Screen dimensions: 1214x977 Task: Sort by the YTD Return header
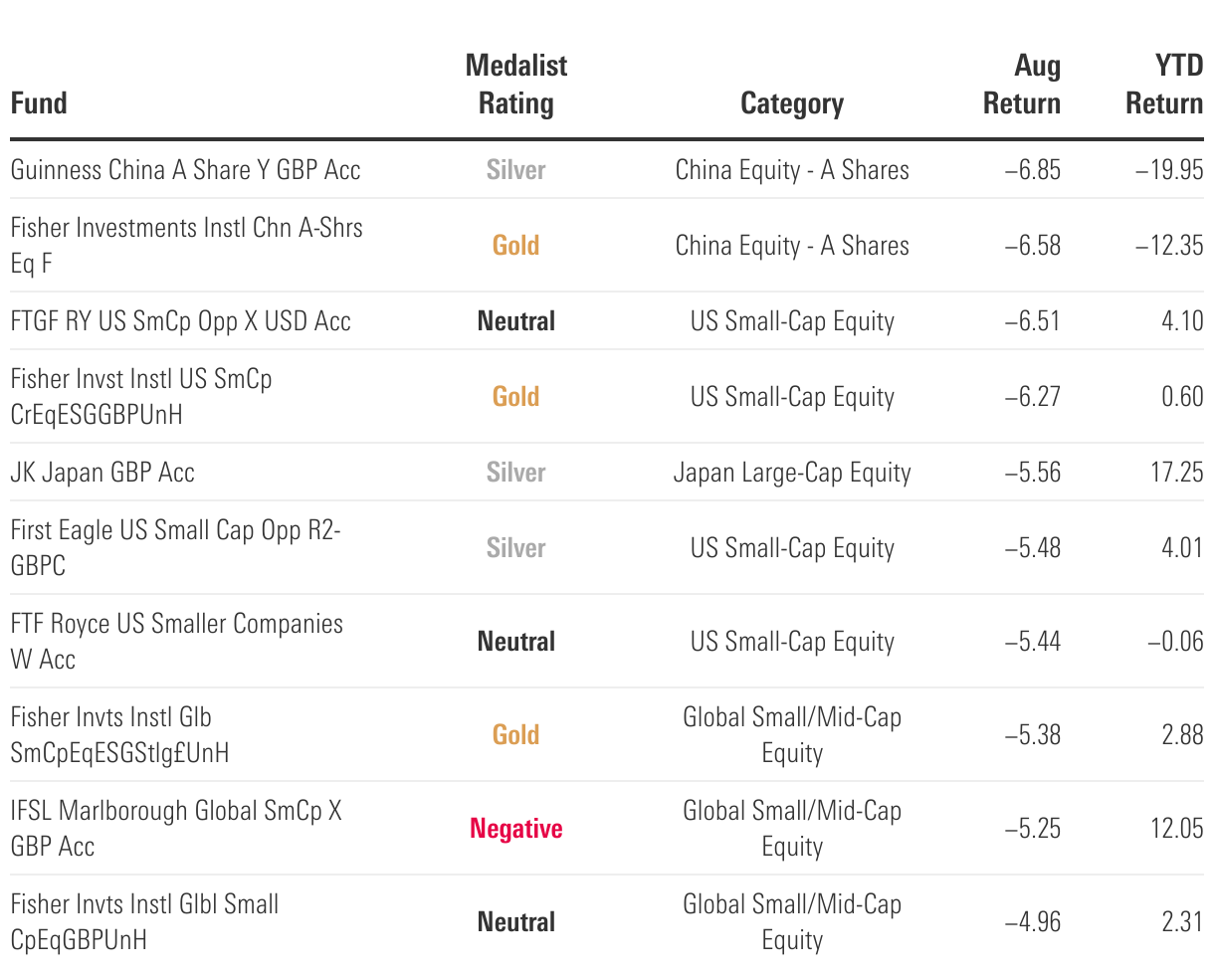(x=1164, y=85)
